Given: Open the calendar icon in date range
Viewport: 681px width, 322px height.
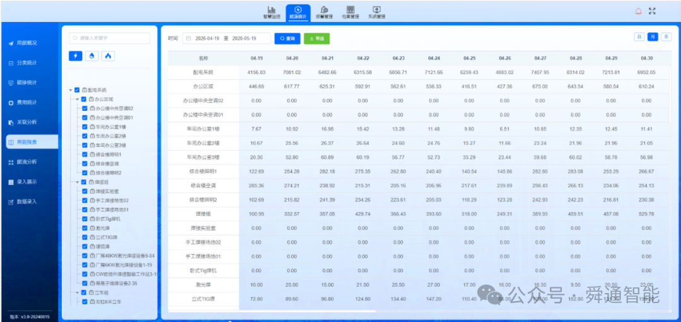Looking at the screenshot, I should pyautogui.click(x=189, y=38).
